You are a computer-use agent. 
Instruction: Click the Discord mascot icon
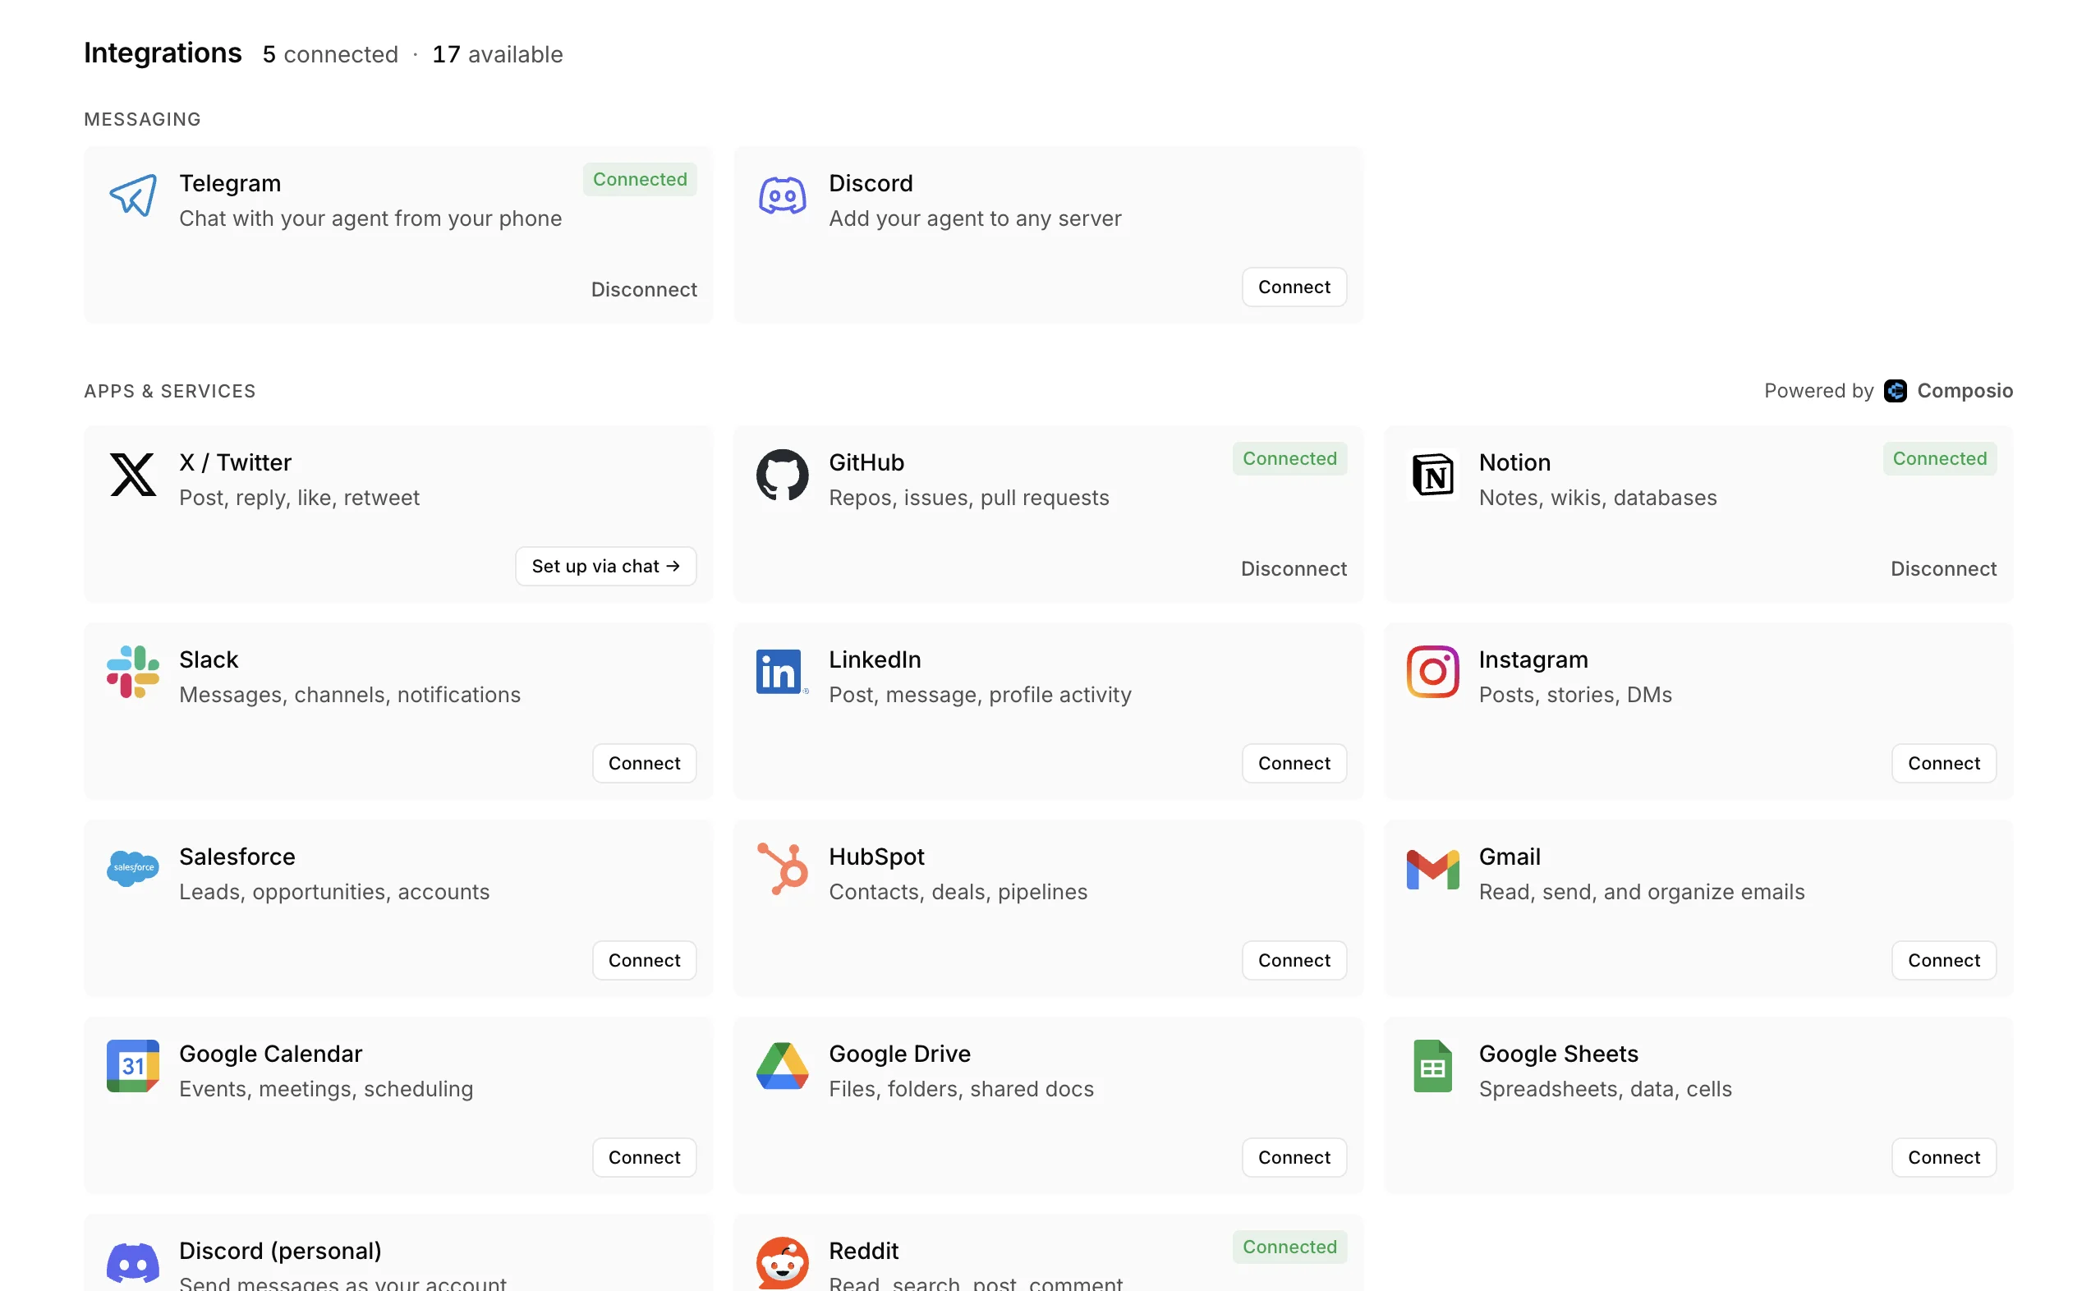782,195
